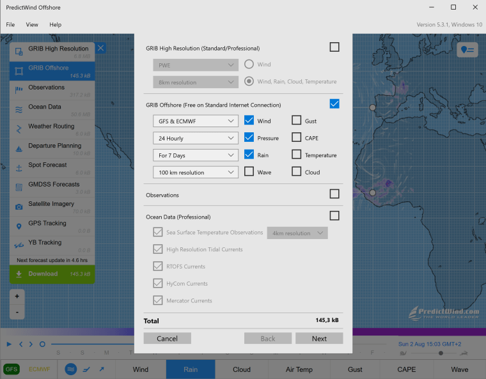This screenshot has height=379, width=486.
Task: Switch to the CAPE layer tab
Action: (406, 369)
